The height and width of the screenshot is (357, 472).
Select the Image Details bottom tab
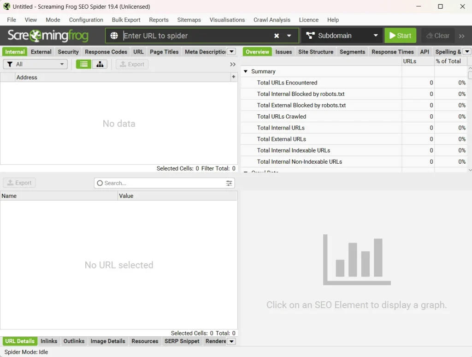pyautogui.click(x=108, y=341)
